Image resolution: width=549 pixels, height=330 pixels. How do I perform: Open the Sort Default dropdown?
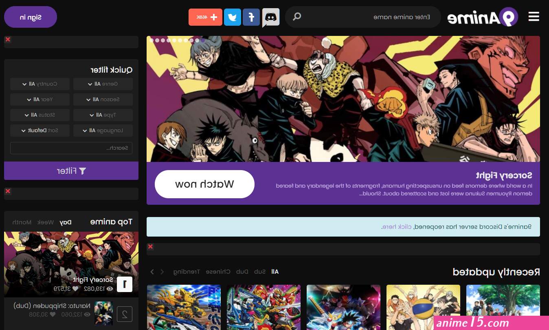tap(40, 131)
